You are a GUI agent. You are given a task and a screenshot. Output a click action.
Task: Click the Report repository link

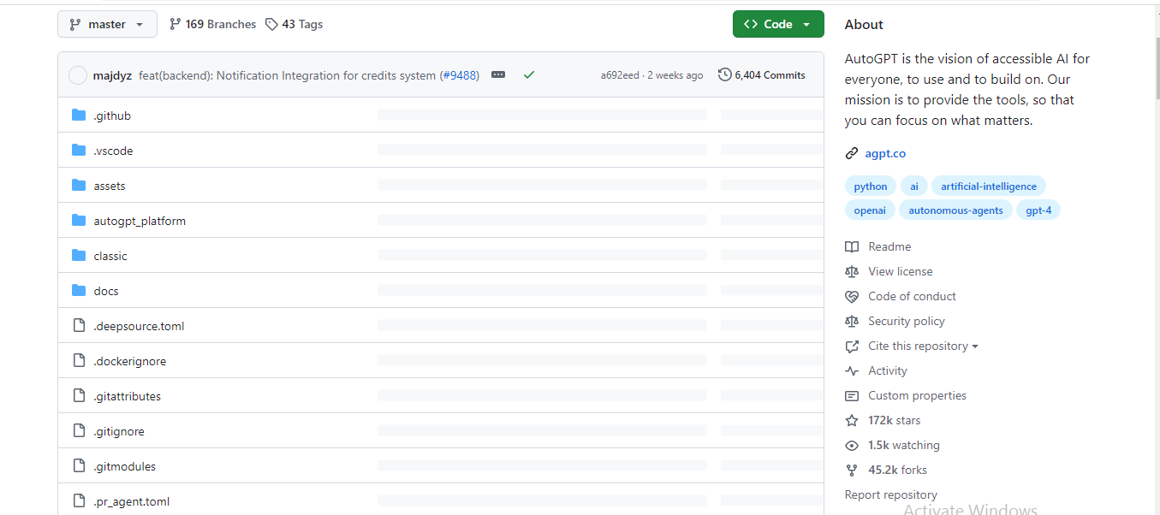point(891,494)
